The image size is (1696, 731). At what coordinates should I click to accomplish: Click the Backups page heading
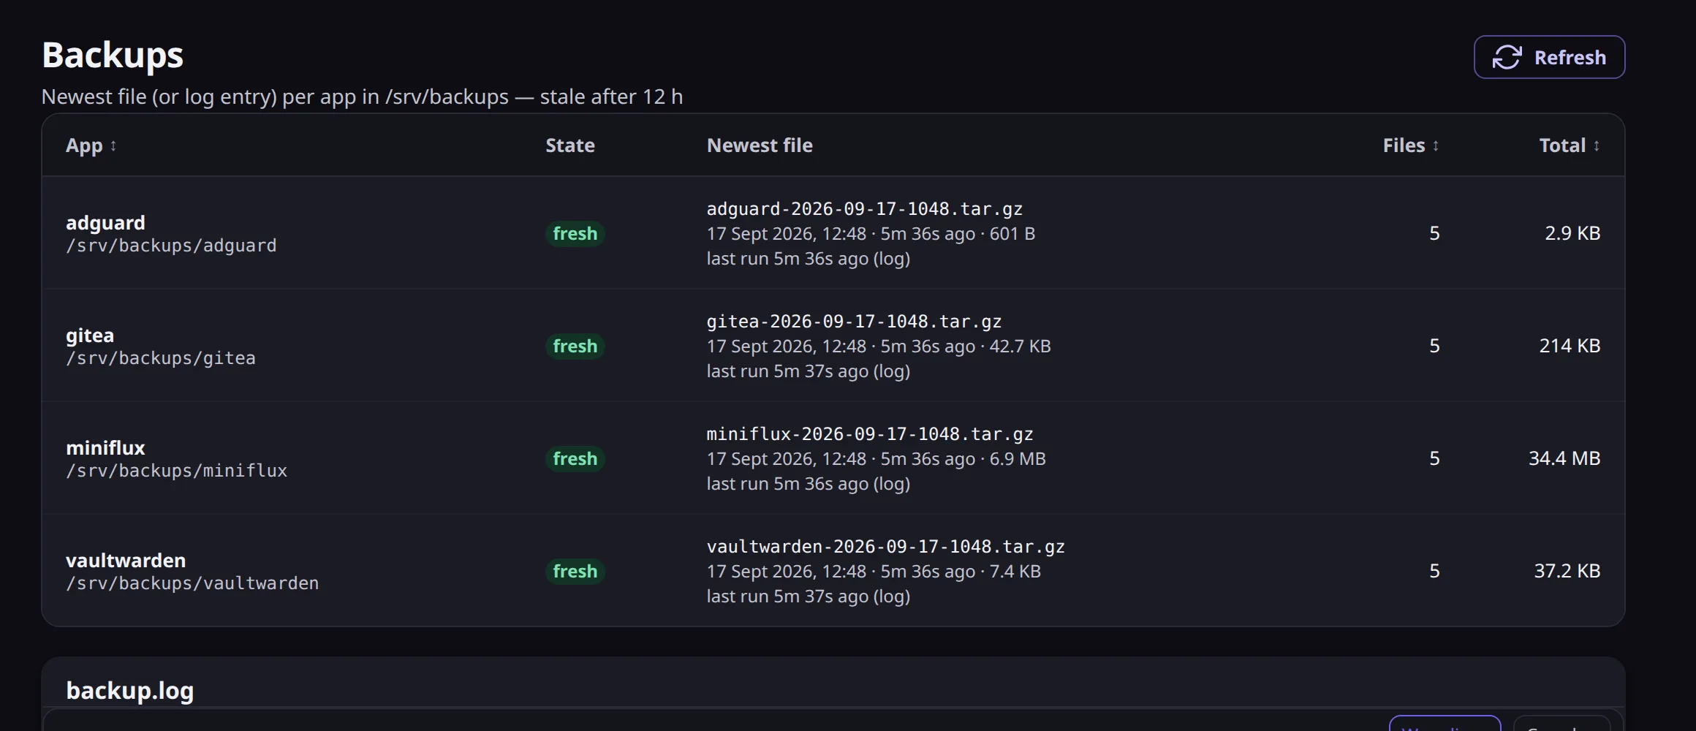pos(113,56)
